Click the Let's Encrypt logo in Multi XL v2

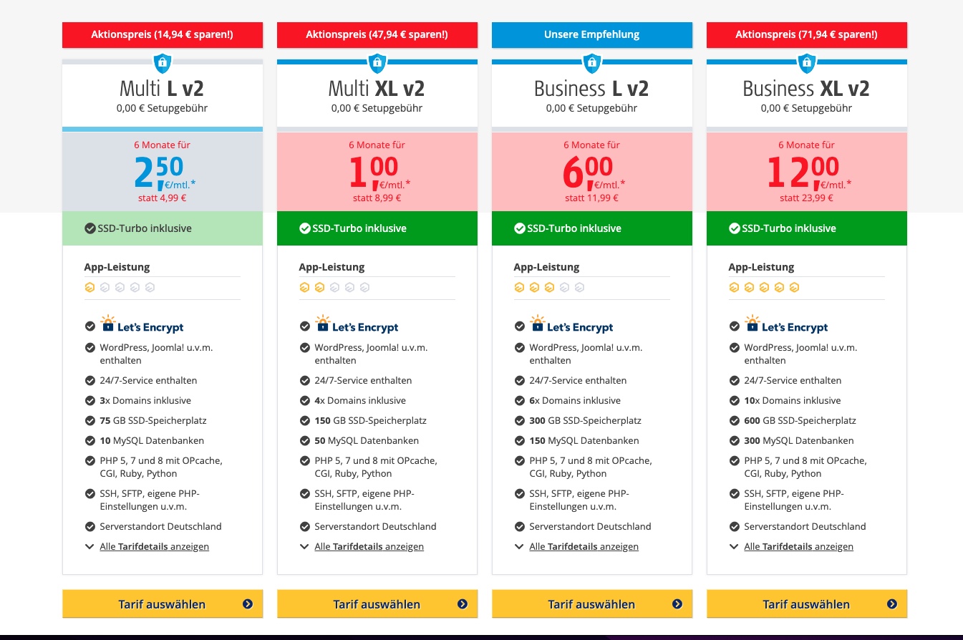pyautogui.click(x=358, y=325)
